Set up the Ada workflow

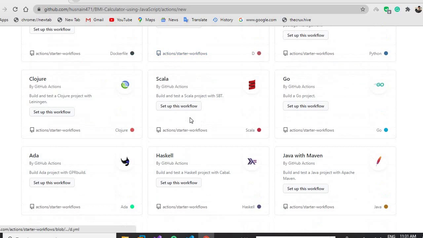coord(52,183)
